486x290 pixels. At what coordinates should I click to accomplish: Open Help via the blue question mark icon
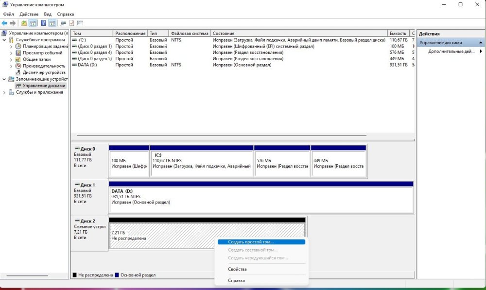point(44,23)
